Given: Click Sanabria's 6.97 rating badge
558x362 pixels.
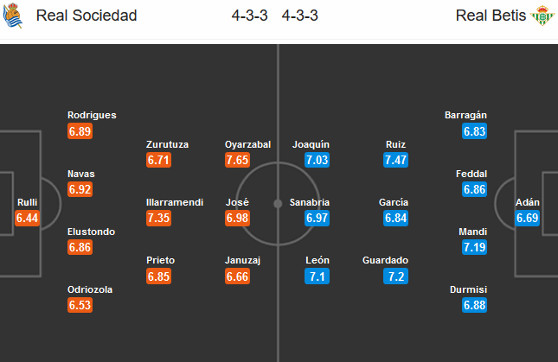Looking at the screenshot, I should coord(317,218).
